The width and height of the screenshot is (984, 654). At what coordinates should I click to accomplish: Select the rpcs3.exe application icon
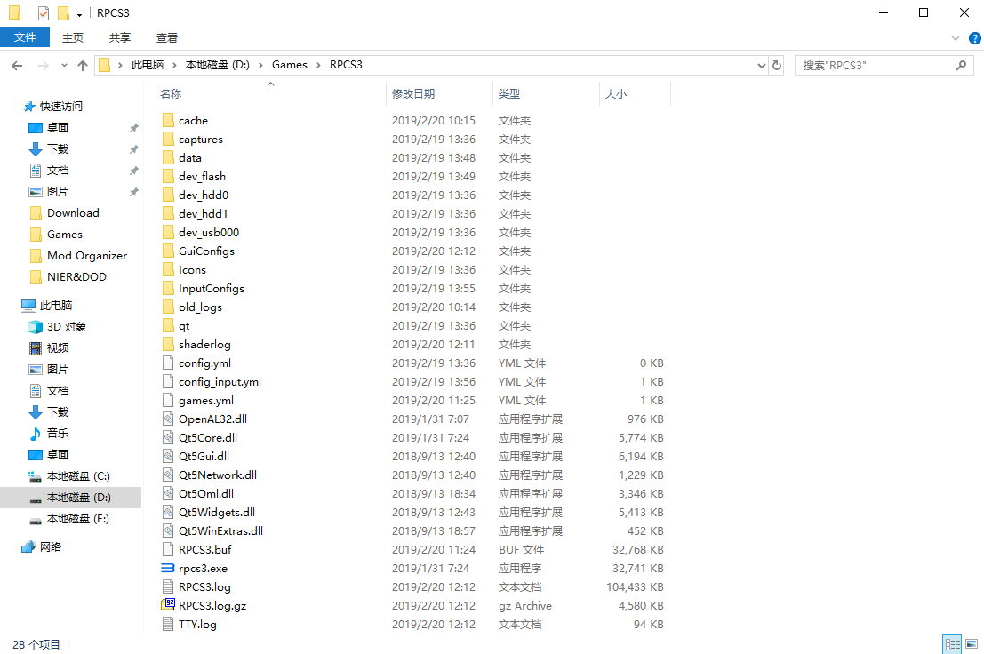tap(168, 568)
